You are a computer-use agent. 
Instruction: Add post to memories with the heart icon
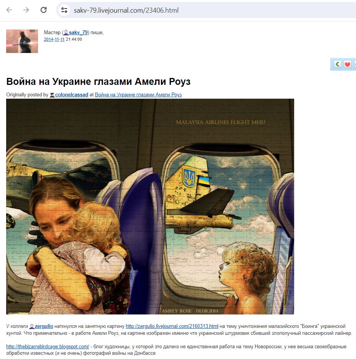click(x=347, y=65)
